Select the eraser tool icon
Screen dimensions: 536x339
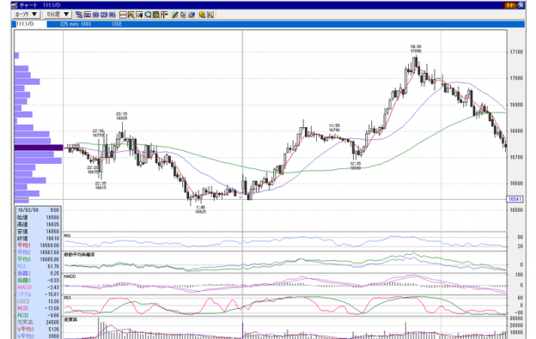coord(192,15)
